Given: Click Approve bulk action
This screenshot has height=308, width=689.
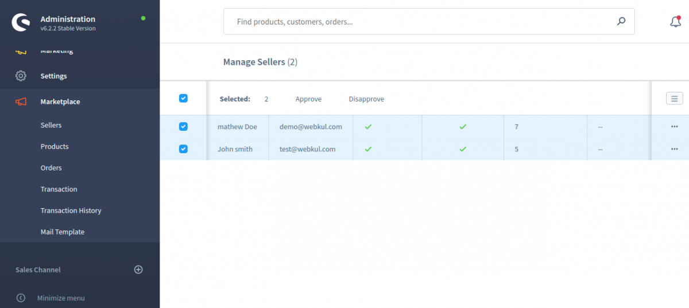Looking at the screenshot, I should pyautogui.click(x=308, y=99).
